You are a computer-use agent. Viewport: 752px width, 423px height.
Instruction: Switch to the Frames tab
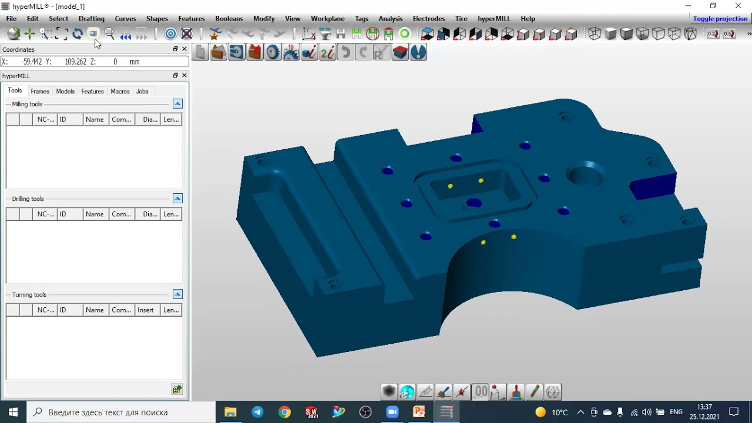coord(40,92)
